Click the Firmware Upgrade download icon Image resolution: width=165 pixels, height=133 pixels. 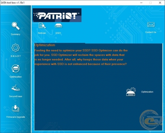(16, 108)
